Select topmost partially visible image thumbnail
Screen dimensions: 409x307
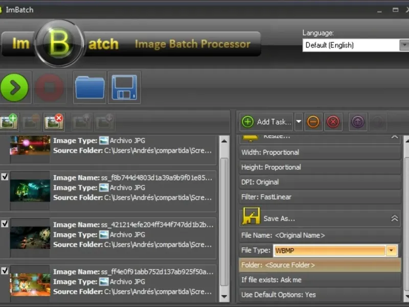tap(30, 145)
